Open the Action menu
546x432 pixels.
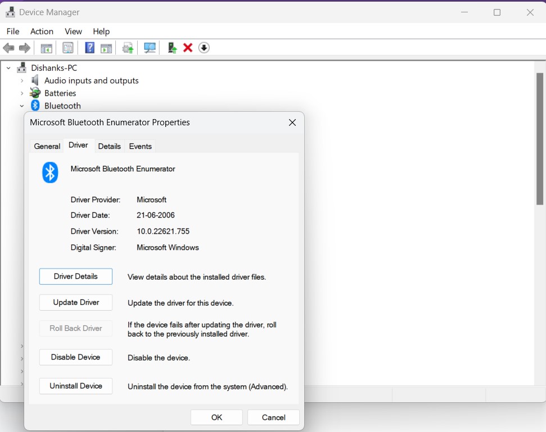[x=42, y=31]
